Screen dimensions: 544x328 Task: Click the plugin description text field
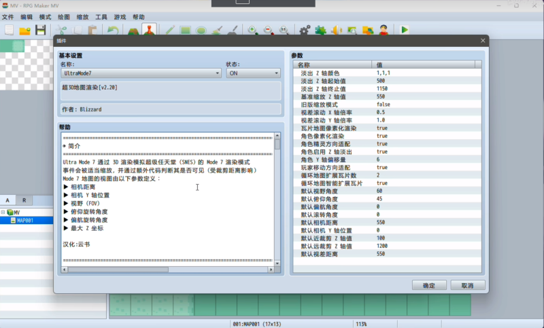point(171,91)
